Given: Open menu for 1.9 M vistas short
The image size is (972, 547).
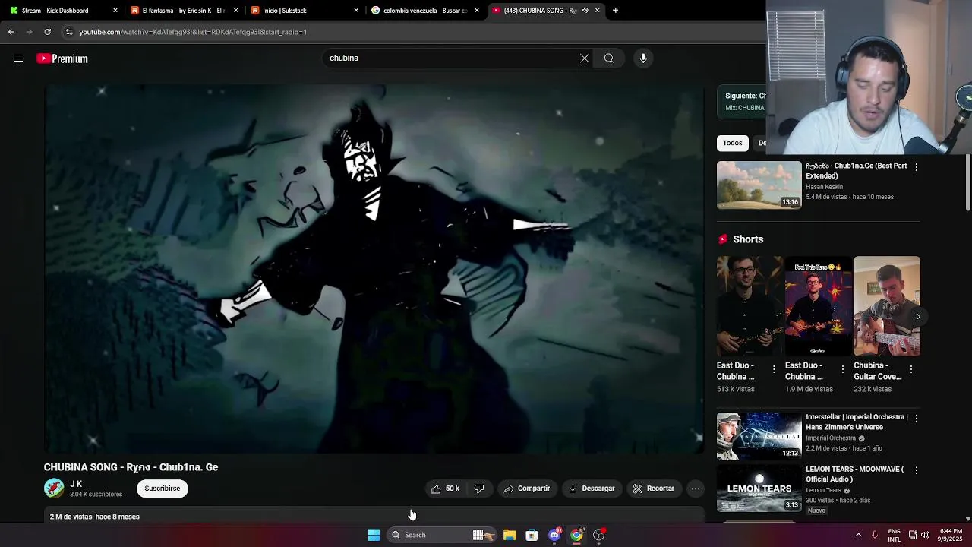Looking at the screenshot, I should [842, 369].
